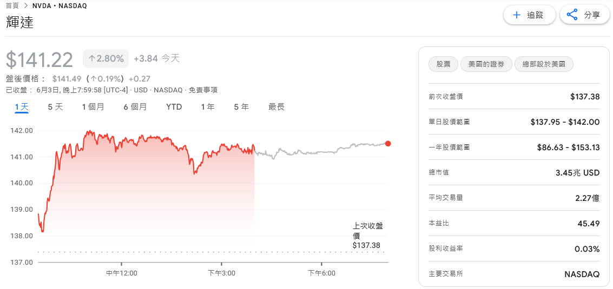Click the 下午3:00 marker on time axis
This screenshot has height=289, width=613.
click(222, 273)
